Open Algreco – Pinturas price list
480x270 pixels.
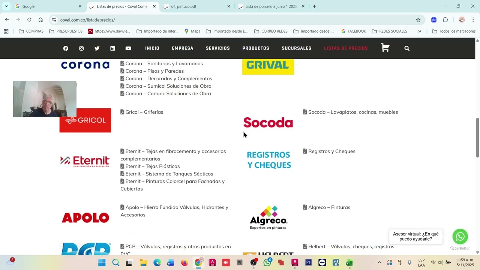coord(327,207)
